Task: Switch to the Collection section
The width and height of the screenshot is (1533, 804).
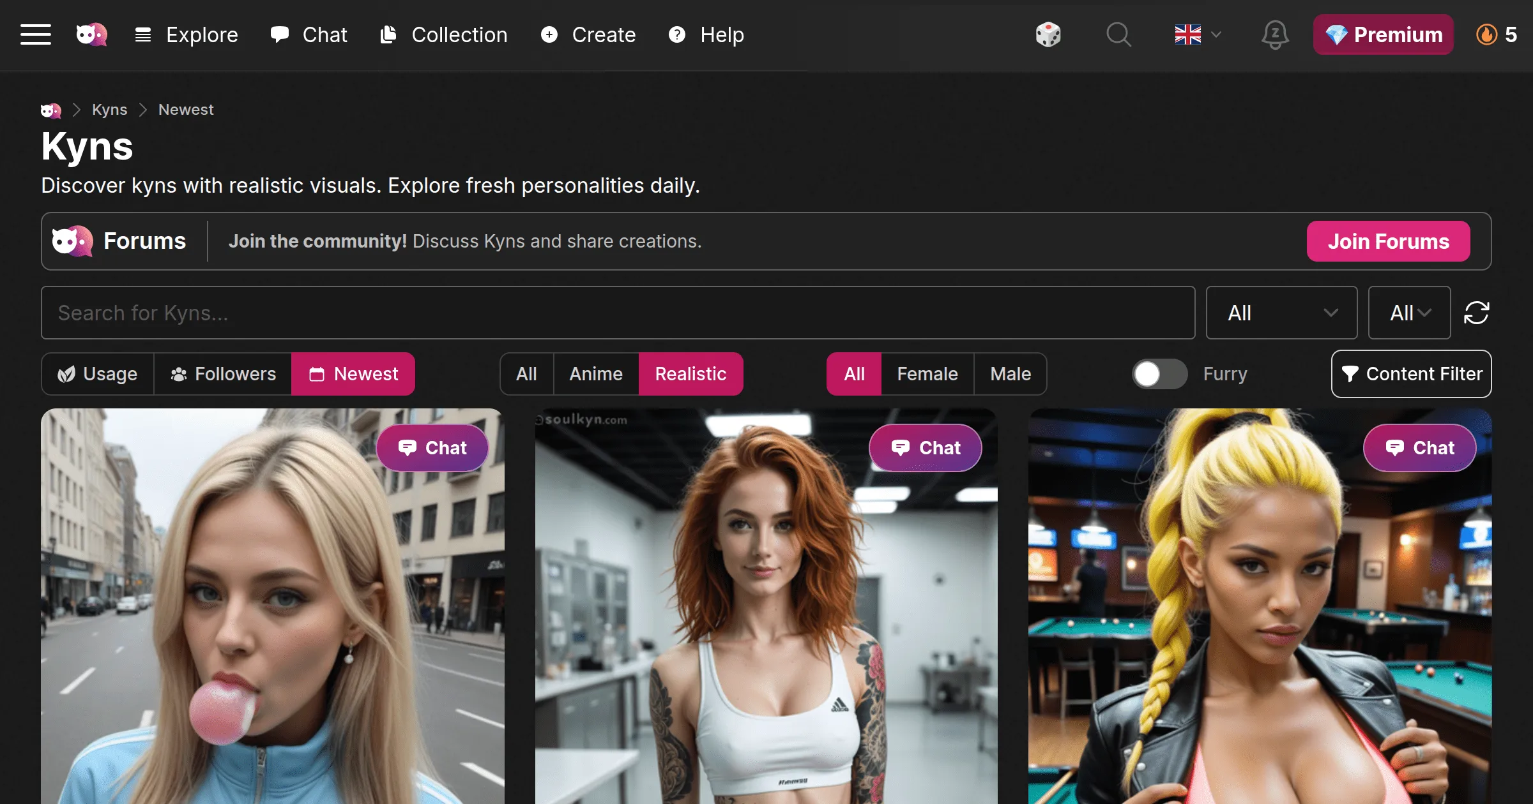Action: [x=444, y=34]
